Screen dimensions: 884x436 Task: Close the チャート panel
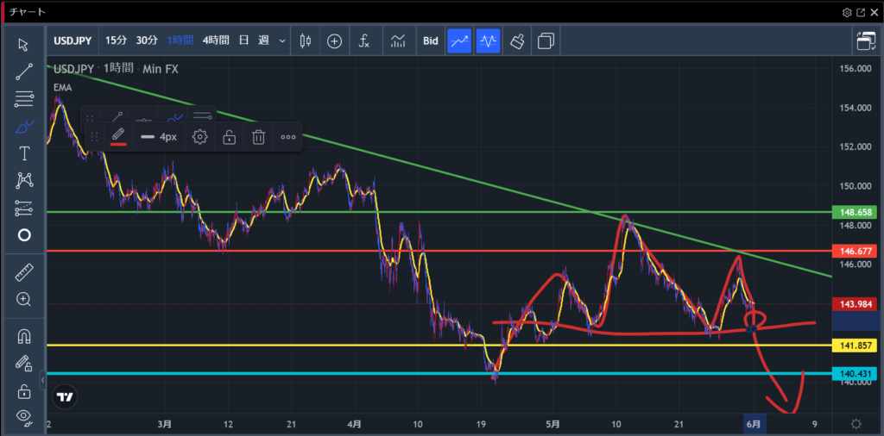pos(874,12)
